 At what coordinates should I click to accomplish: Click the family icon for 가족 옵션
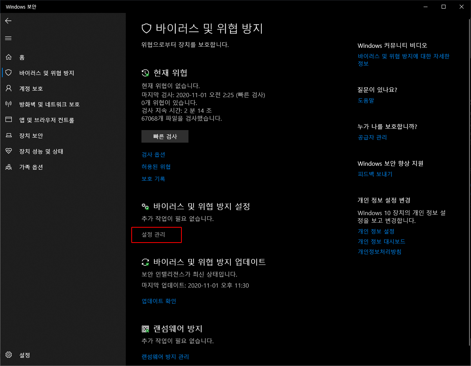coord(9,167)
